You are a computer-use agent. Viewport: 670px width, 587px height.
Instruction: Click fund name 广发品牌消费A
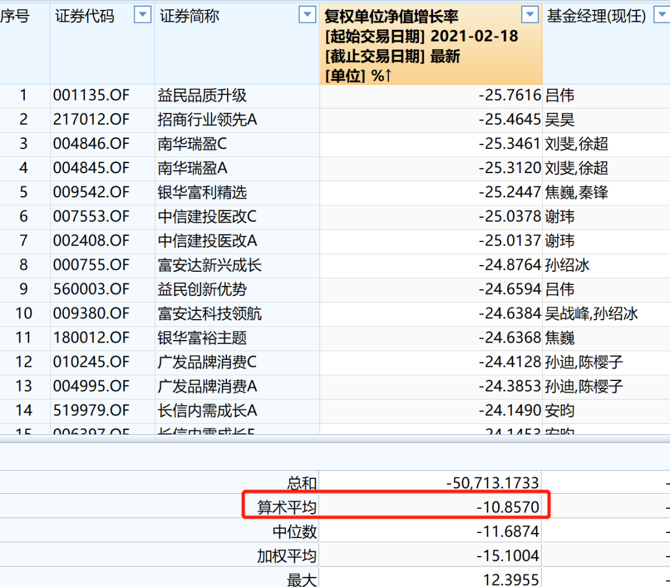point(207,387)
